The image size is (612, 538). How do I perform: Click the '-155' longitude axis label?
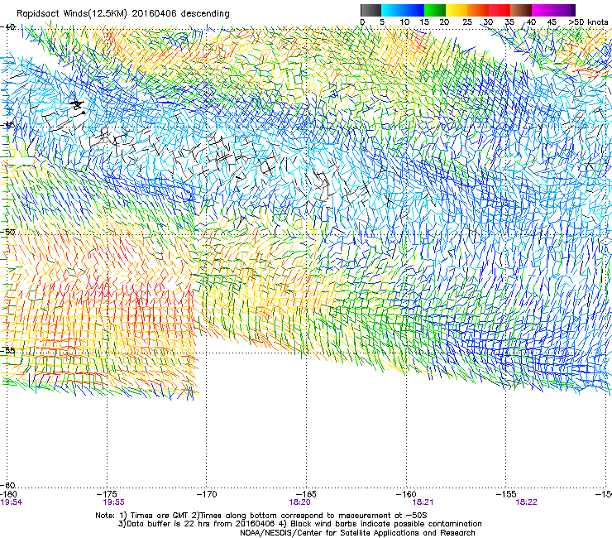click(506, 494)
